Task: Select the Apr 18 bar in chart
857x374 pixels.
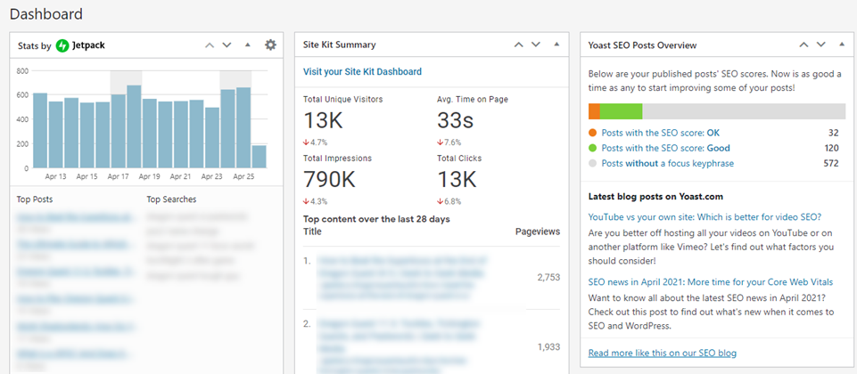Action: 134,126
